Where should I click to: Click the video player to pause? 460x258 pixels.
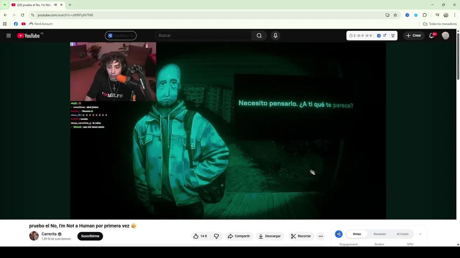point(228,131)
